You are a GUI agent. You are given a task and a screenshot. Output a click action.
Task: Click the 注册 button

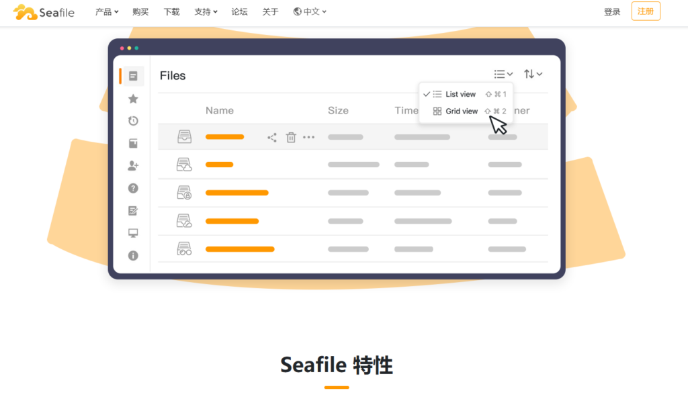(646, 11)
